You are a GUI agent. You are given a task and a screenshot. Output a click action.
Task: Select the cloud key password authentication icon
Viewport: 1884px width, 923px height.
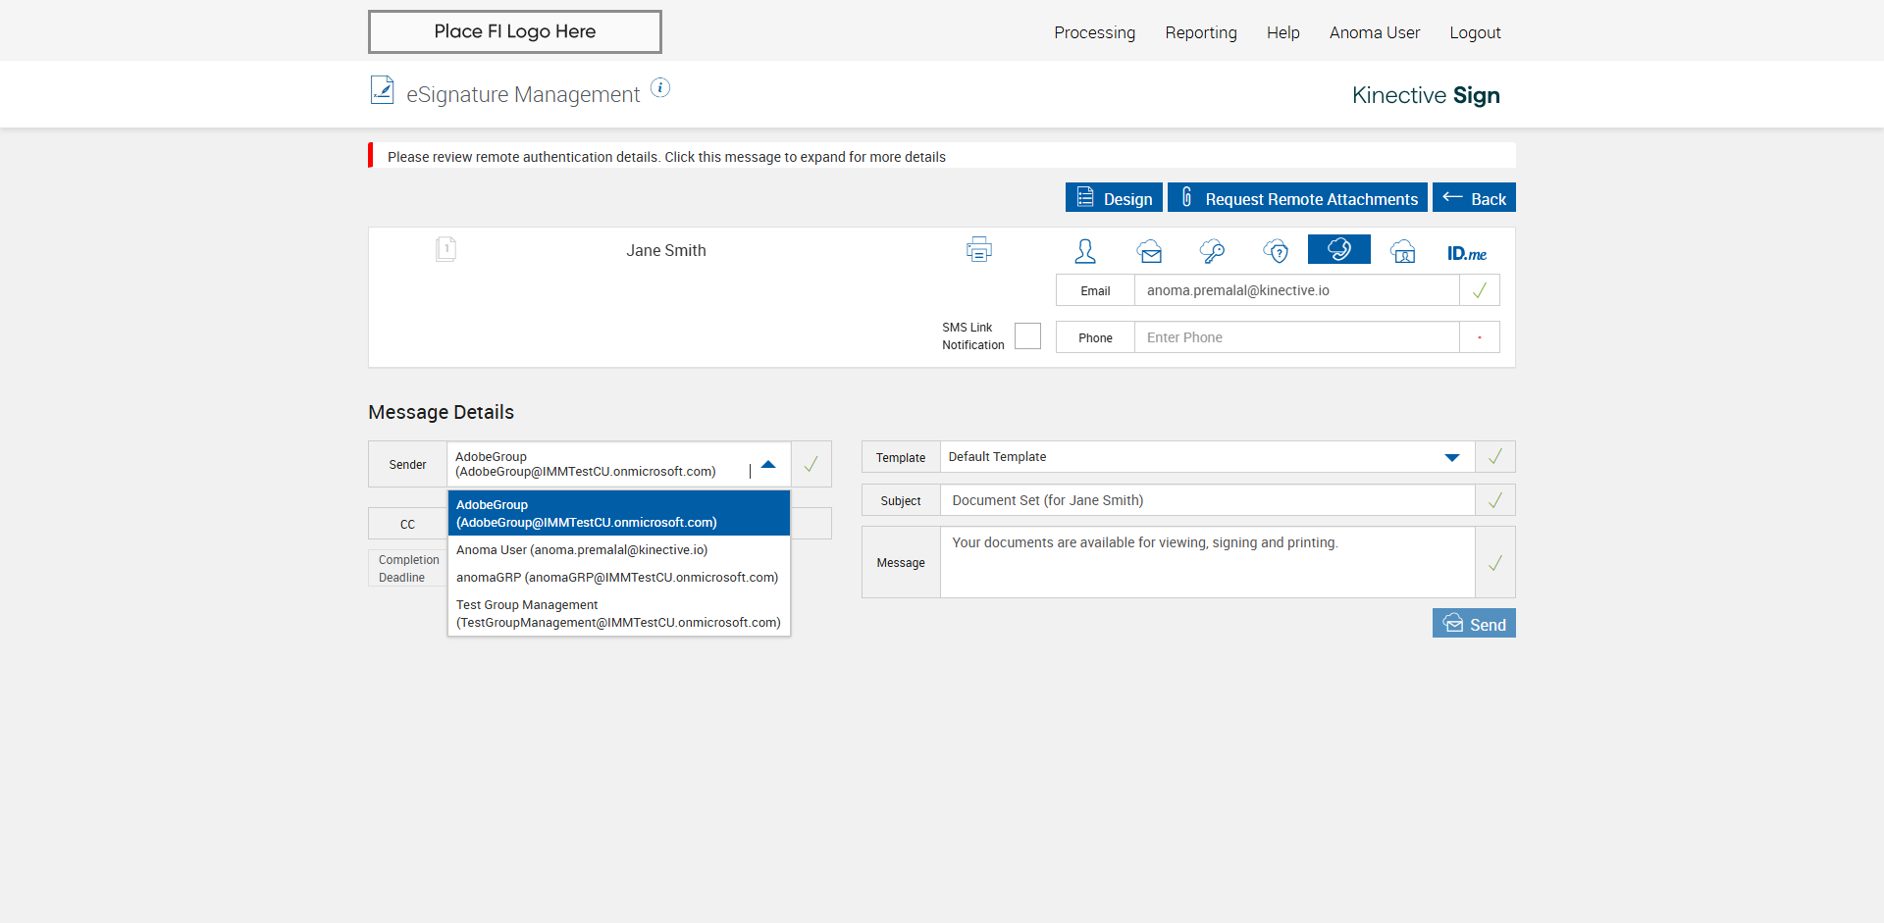tap(1212, 251)
